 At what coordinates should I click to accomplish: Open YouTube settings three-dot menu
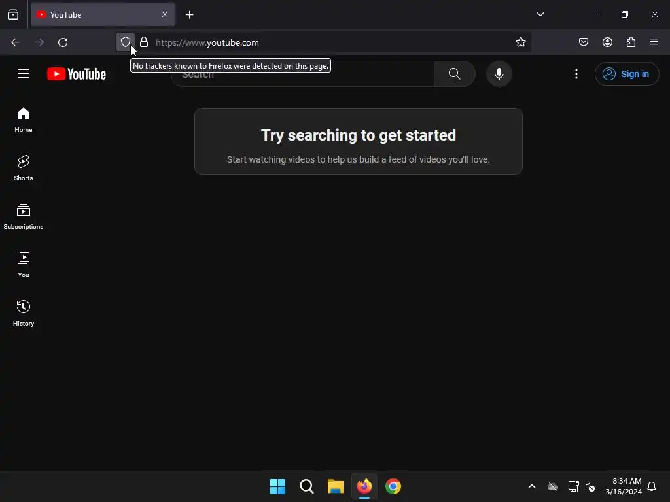tap(576, 74)
